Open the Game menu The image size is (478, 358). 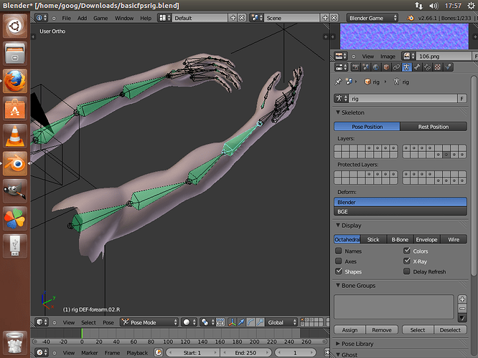(x=100, y=18)
